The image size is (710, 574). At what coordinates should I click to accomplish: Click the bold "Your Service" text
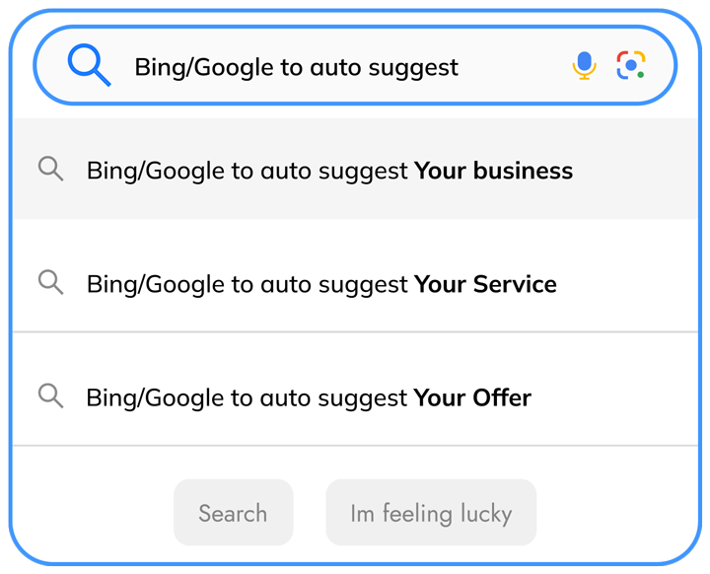point(485,284)
